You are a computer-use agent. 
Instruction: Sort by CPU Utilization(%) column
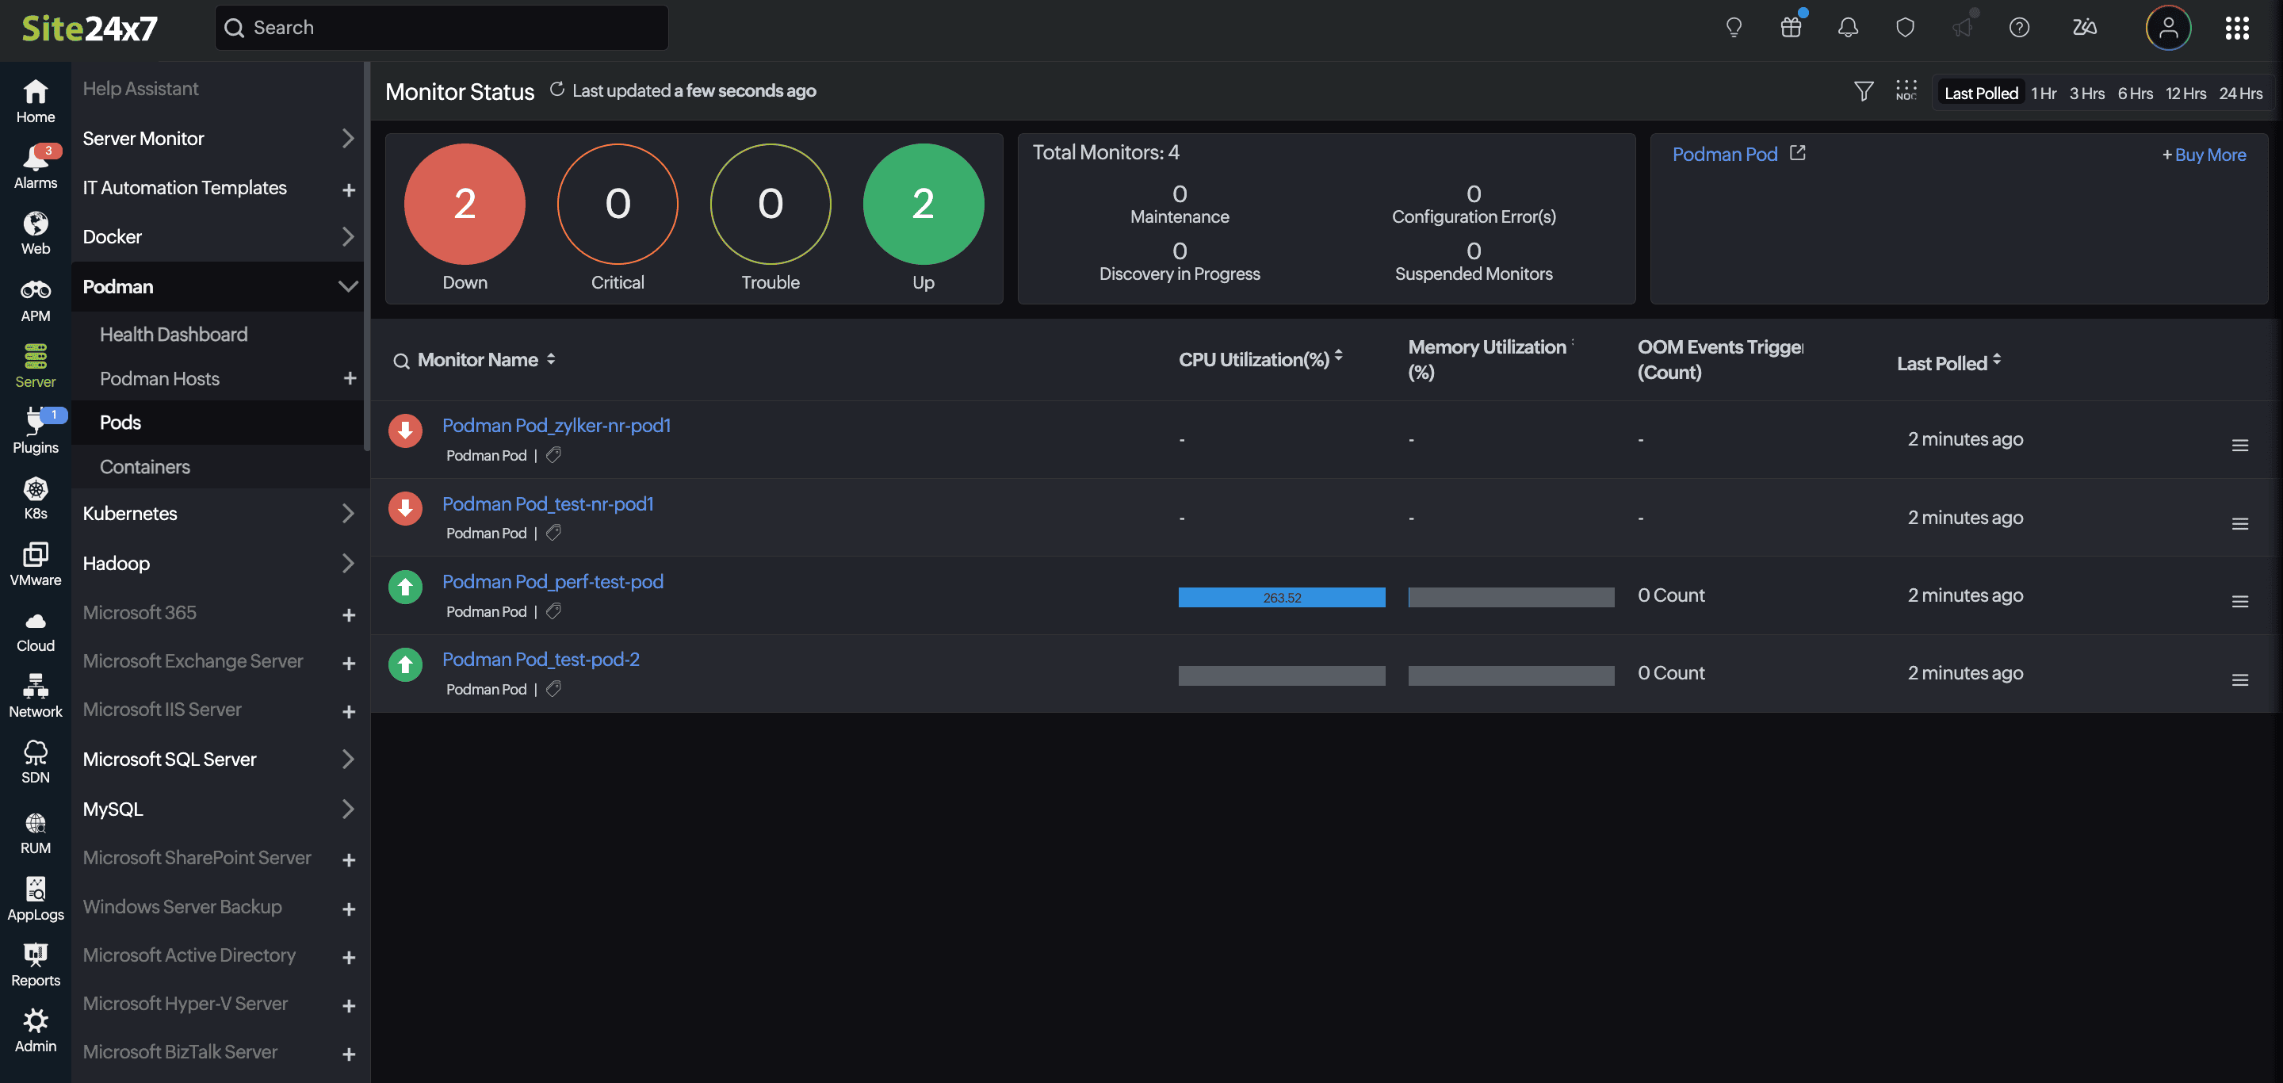pos(1338,355)
